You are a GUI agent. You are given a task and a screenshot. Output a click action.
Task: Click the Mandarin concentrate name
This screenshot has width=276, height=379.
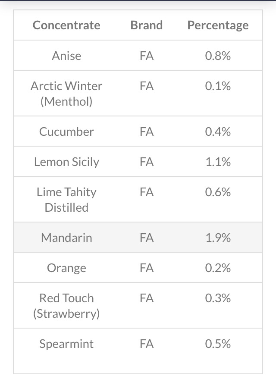pos(66,238)
